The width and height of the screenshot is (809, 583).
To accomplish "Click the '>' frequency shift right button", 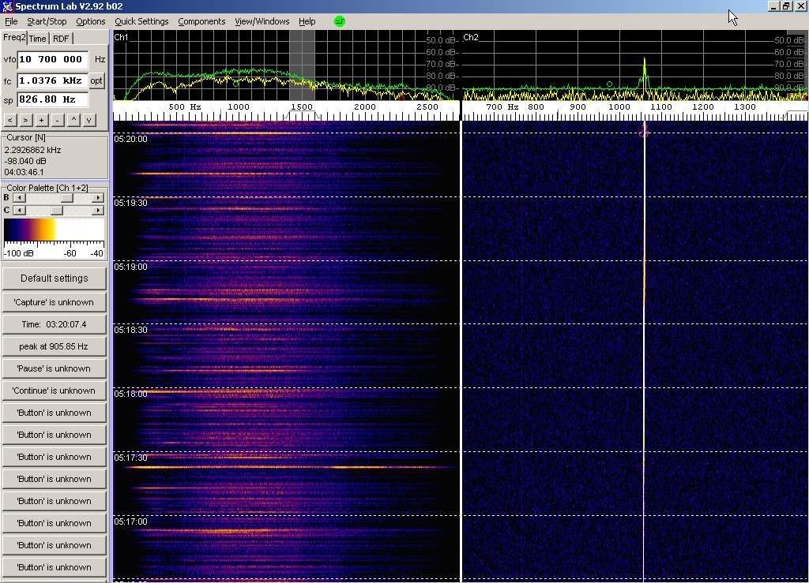I will [25, 120].
